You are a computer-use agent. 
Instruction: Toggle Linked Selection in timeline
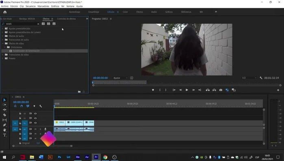tap(28, 106)
